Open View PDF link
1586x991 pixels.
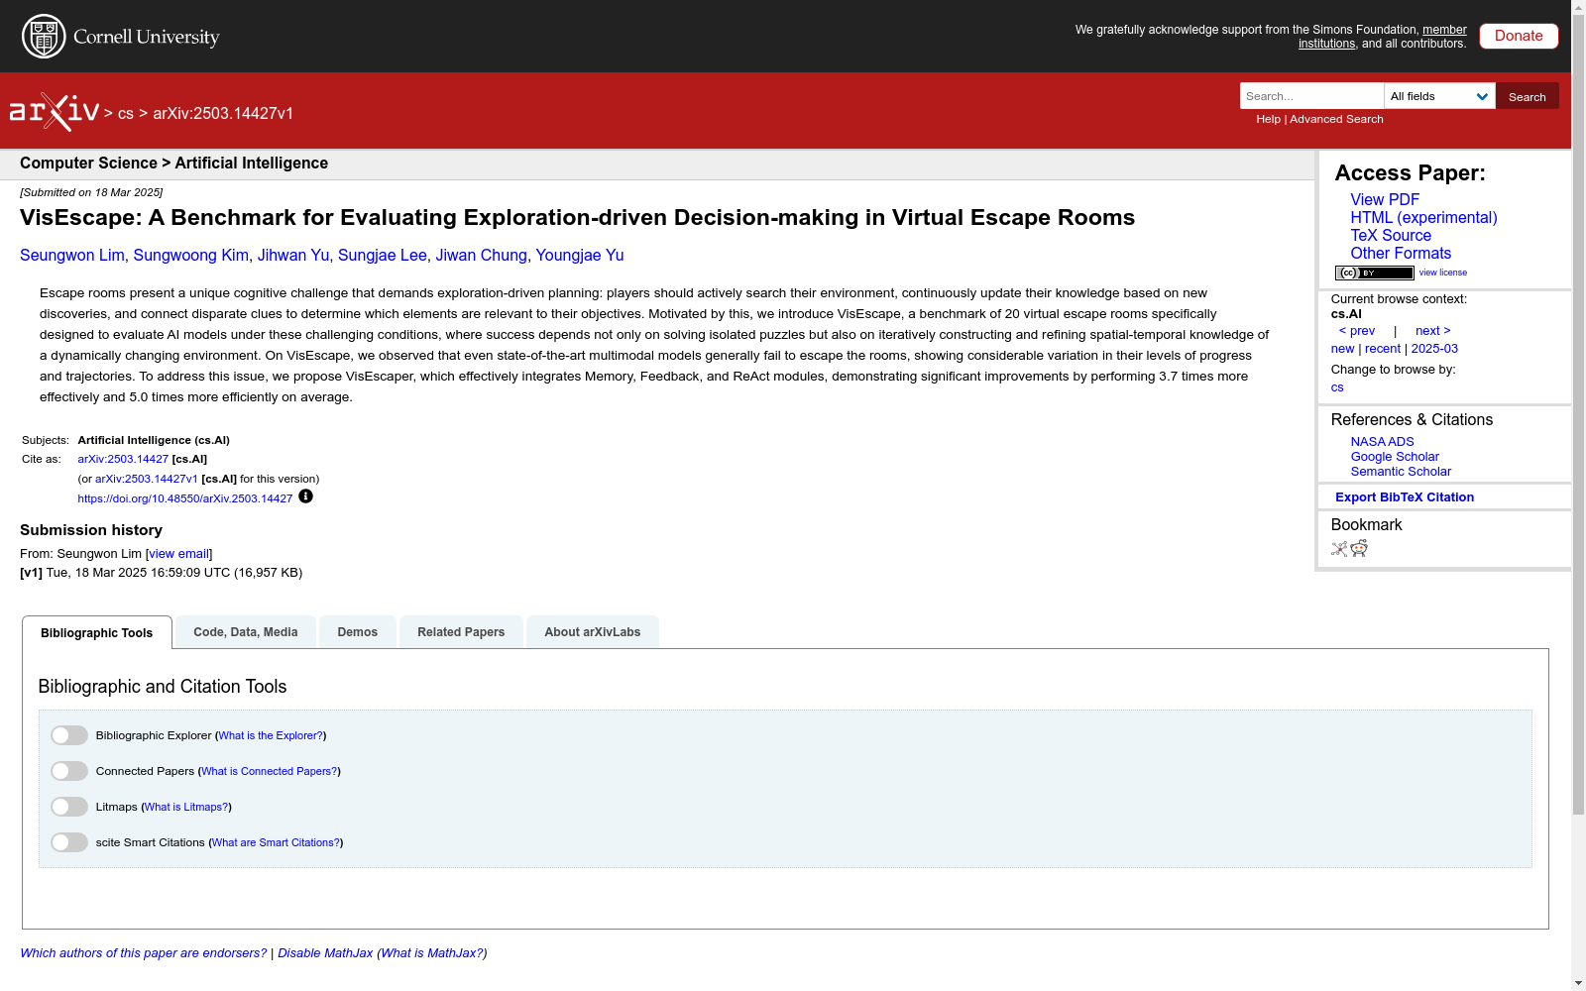click(1385, 200)
